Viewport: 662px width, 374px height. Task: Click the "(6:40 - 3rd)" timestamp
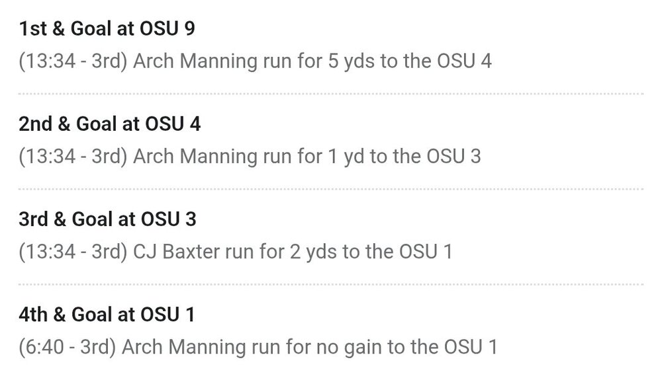pos(68,346)
